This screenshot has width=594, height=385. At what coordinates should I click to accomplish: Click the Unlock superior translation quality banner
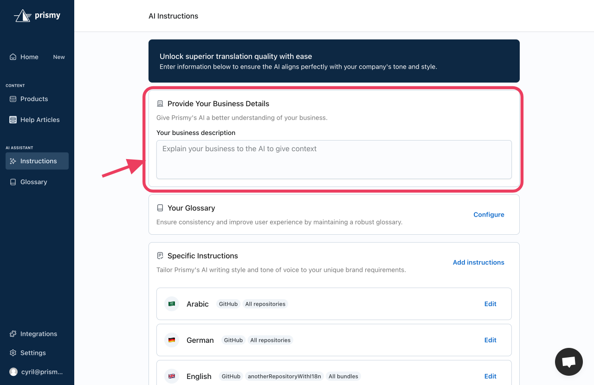334,61
